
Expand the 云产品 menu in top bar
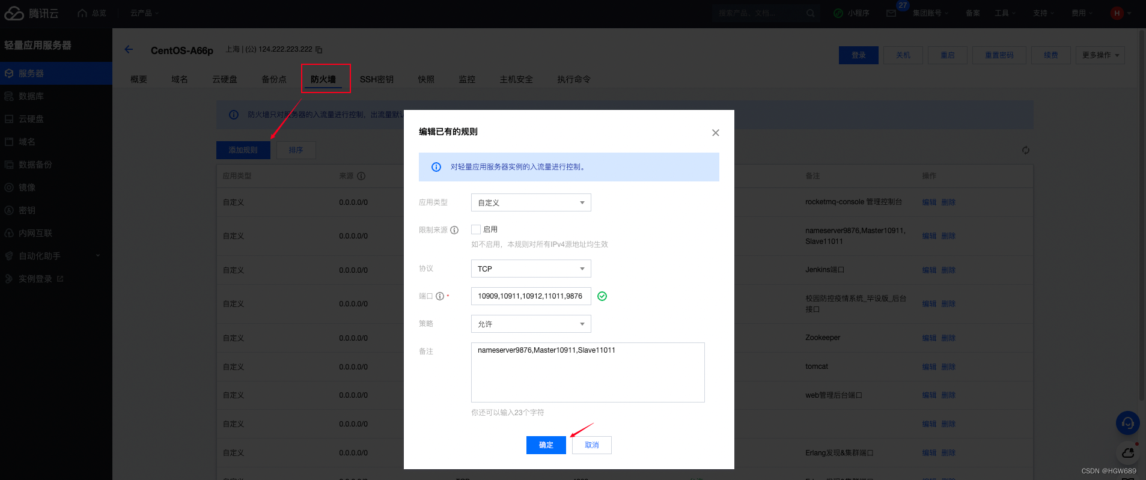(x=144, y=13)
